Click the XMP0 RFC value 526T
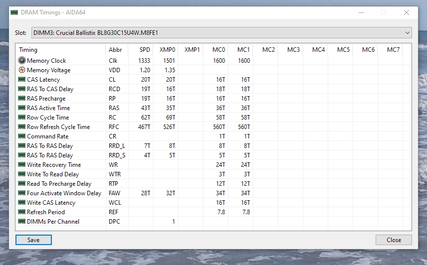The height and width of the screenshot is (265, 427). pyautogui.click(x=169, y=127)
